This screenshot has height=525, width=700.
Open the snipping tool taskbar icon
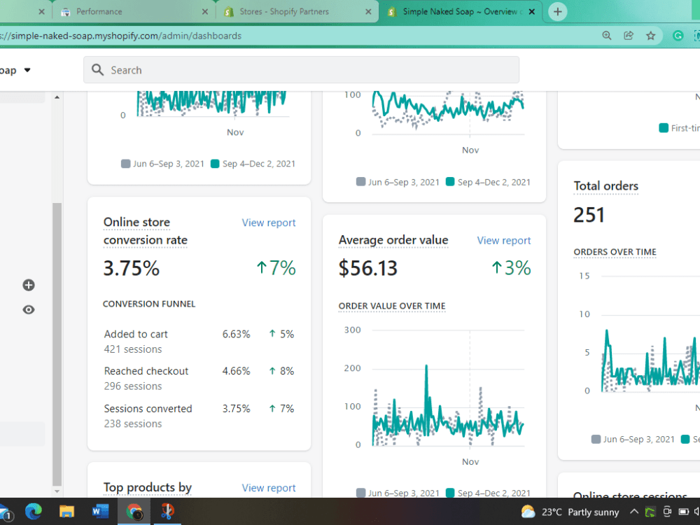(167, 511)
